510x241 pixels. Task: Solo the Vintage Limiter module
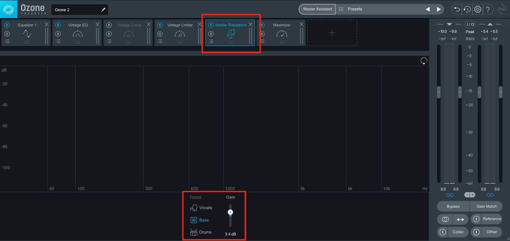coord(160,34)
